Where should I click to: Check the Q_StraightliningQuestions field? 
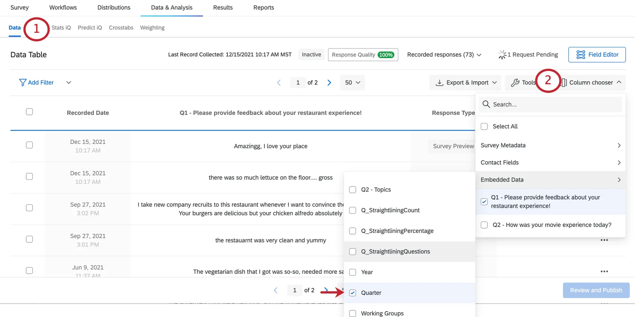pyautogui.click(x=353, y=252)
